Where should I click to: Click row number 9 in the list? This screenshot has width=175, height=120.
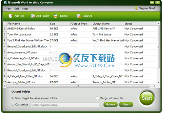pyautogui.click(x=5, y=76)
